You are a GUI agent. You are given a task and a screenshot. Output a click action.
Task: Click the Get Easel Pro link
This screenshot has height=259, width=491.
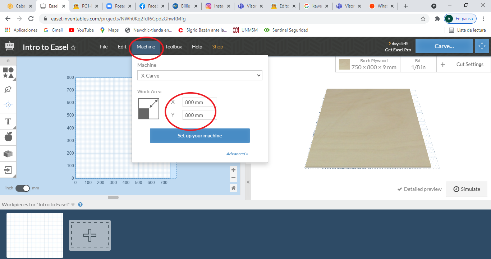[398, 50]
